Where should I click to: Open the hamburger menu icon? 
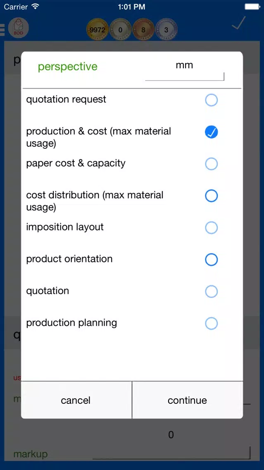pyautogui.click(x=2, y=30)
